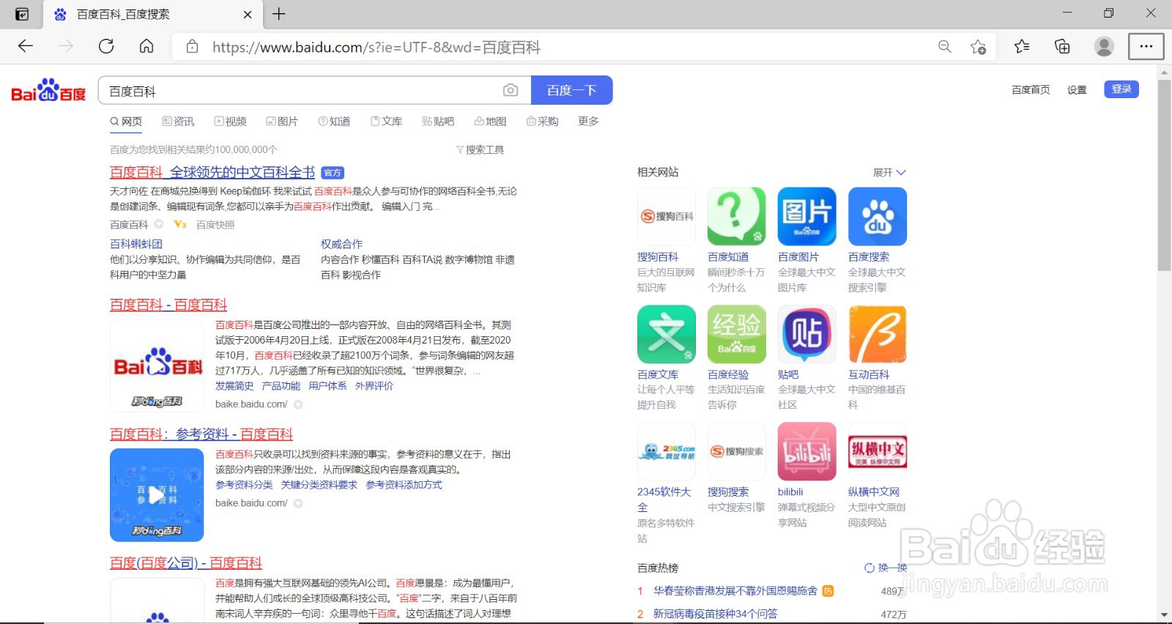The height and width of the screenshot is (624, 1172).
Task: Open result 百度(百度公司) - 百度百科
Action: (186, 563)
